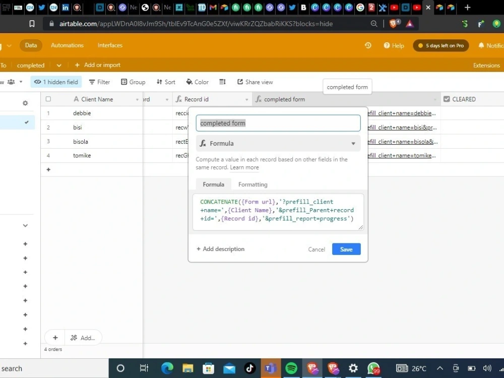Open view collaborators dropdown
Screen dimensions: 504x378
coord(15,82)
